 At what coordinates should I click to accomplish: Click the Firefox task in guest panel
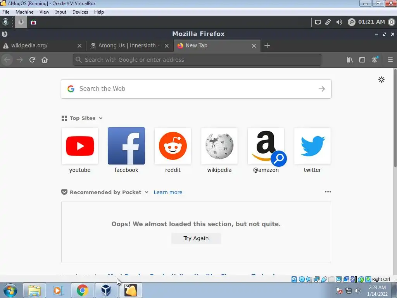(x=21, y=22)
